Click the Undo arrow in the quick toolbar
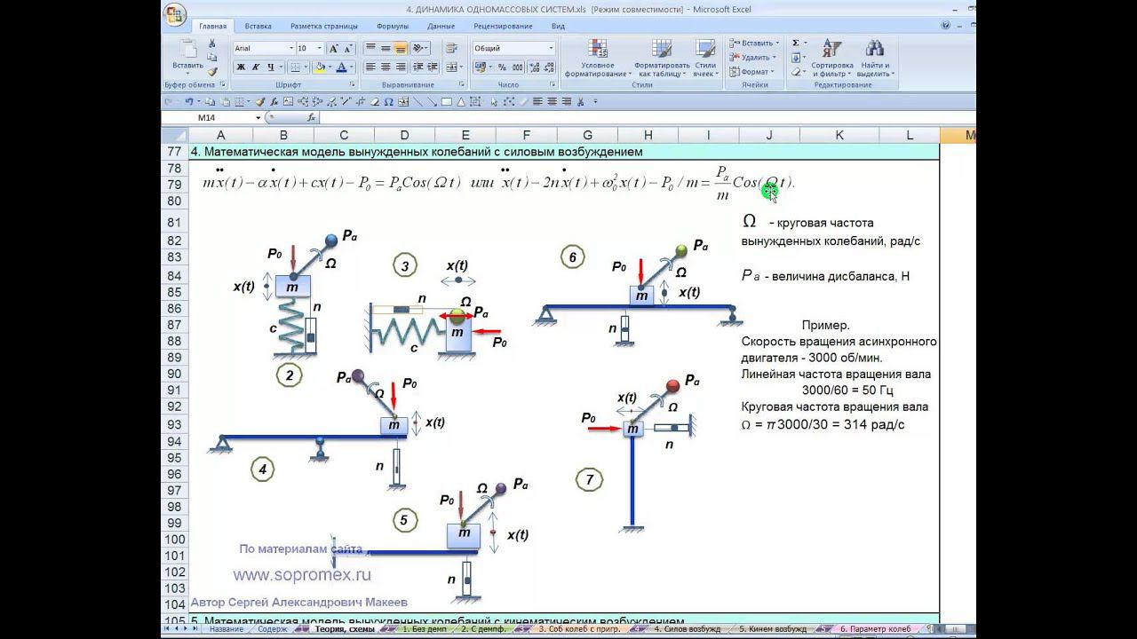 [188, 101]
